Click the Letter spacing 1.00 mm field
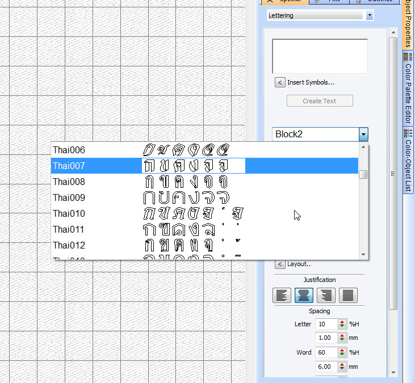 (x=326, y=338)
